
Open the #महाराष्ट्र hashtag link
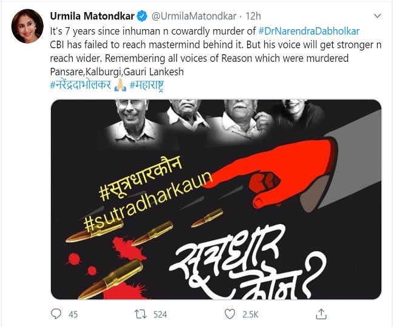coord(146,85)
